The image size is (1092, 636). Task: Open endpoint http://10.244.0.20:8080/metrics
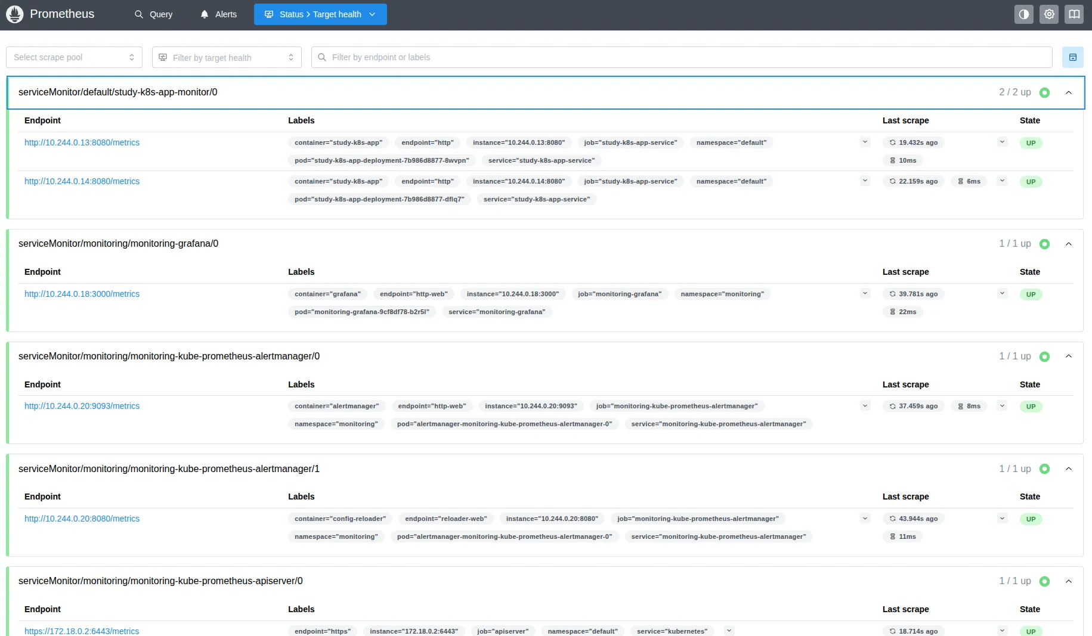[82, 519]
